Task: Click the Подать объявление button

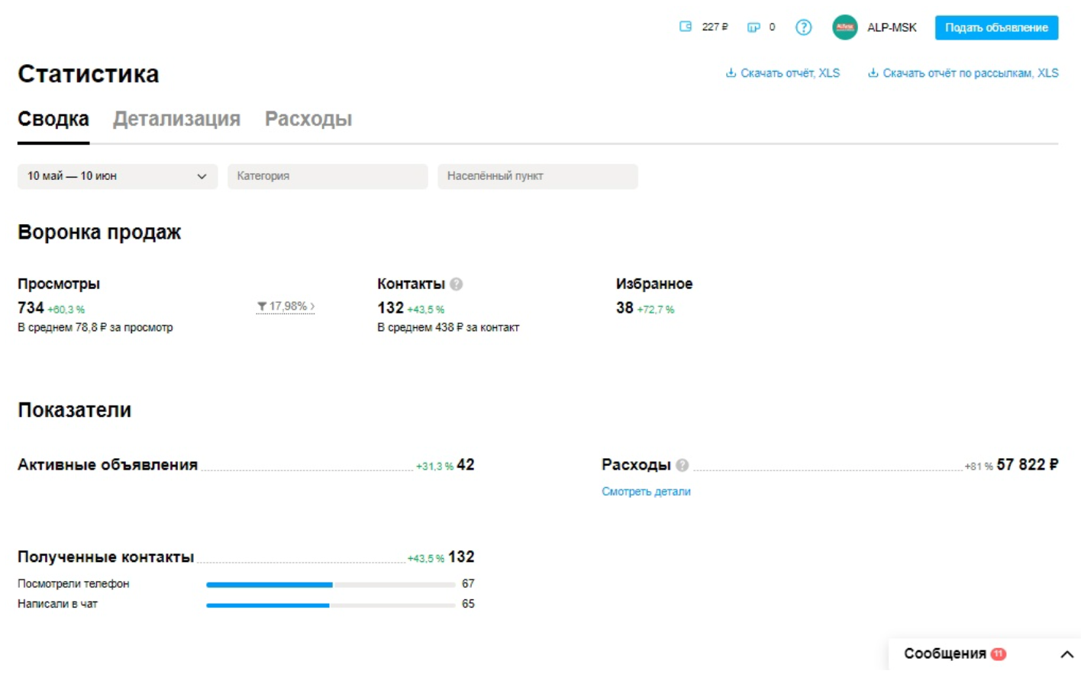Action: (x=996, y=27)
